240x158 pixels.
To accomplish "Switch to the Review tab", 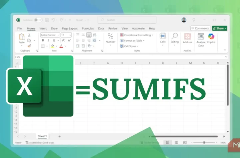I will pos(113,28).
